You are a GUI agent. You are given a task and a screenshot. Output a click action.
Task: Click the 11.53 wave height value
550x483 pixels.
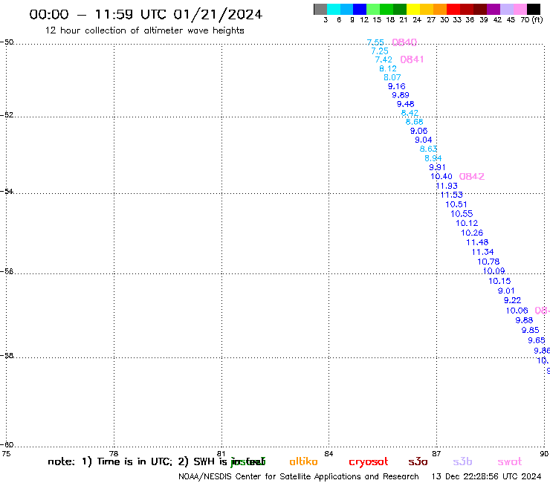(452, 195)
